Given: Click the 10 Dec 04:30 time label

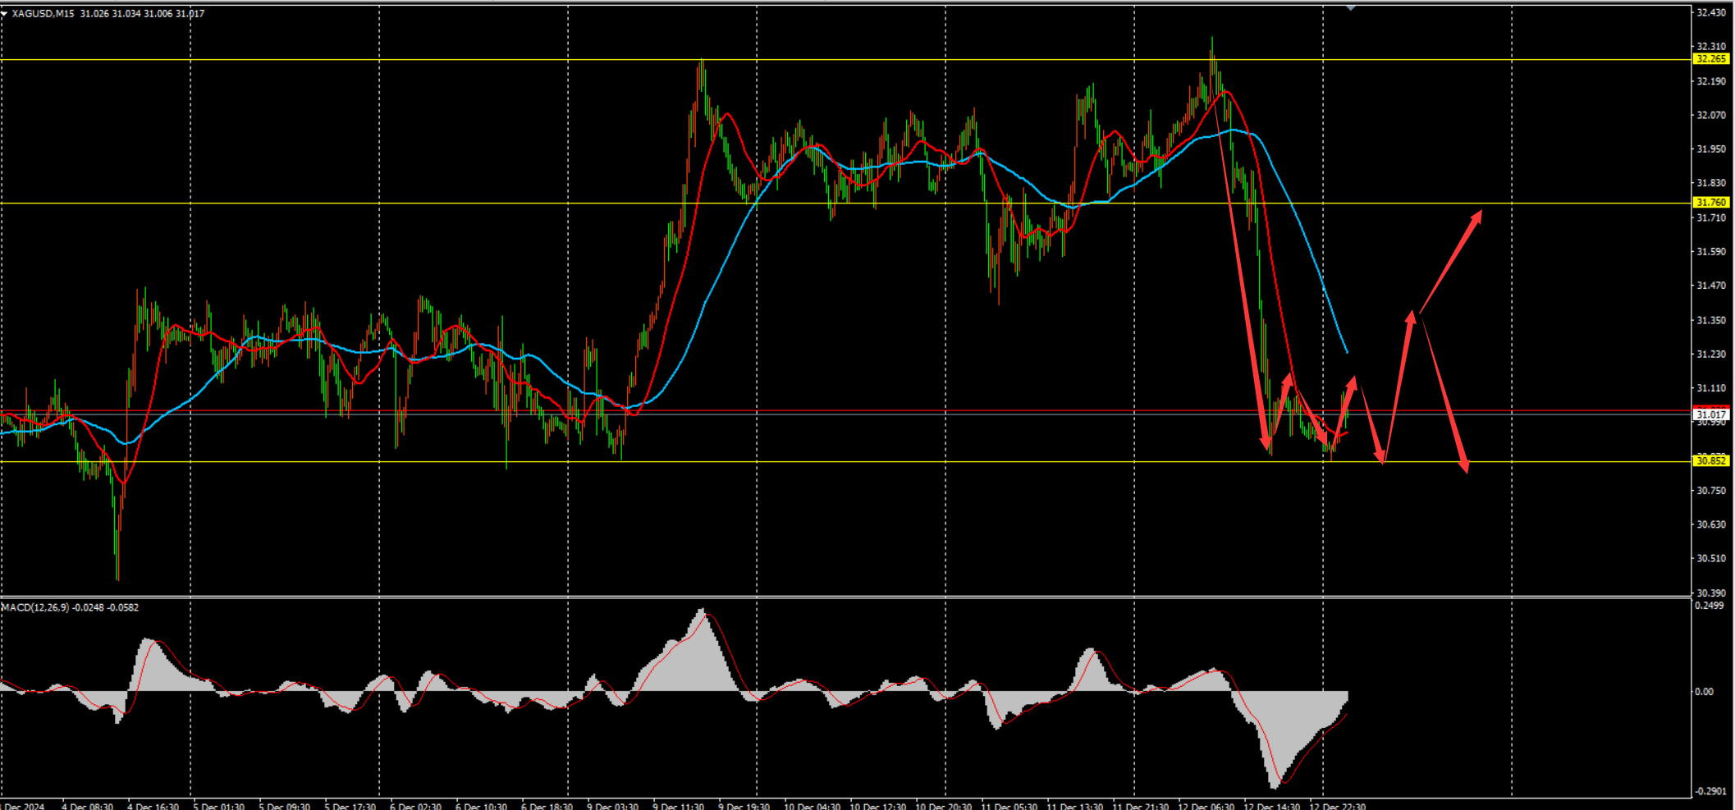Looking at the screenshot, I should pyautogui.click(x=812, y=806).
